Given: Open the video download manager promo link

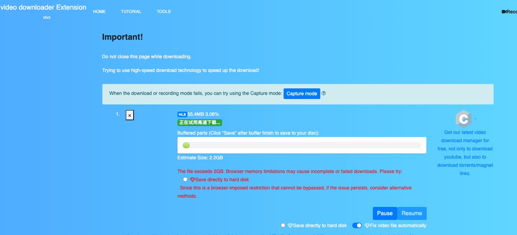Looking at the screenshot, I should [x=465, y=153].
